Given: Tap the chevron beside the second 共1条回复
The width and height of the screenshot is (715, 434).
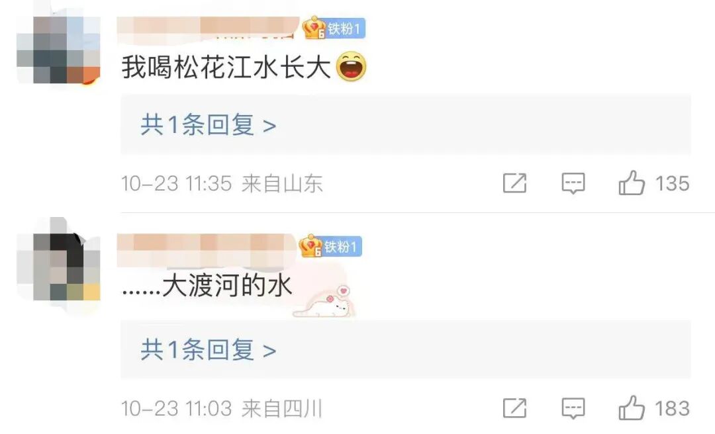Looking at the screenshot, I should [269, 351].
